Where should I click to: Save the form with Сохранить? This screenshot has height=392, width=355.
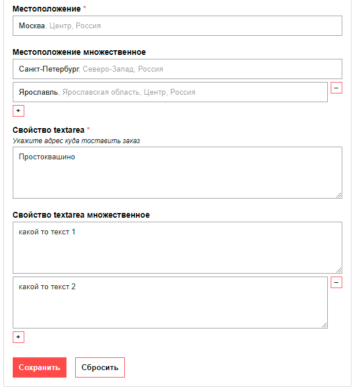[39, 367]
